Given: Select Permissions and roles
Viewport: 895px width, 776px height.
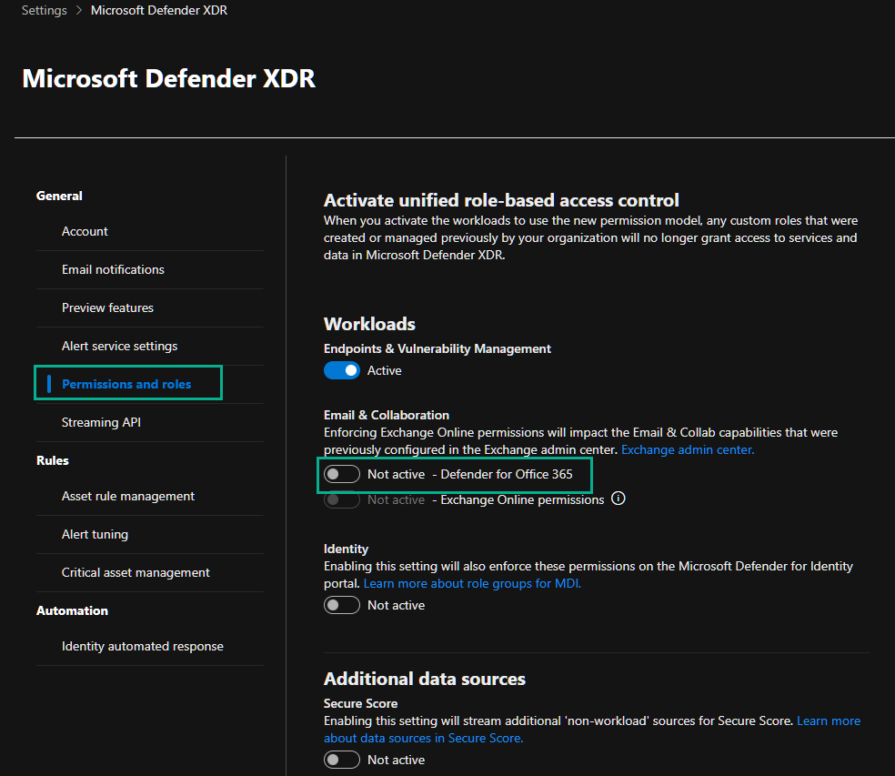Looking at the screenshot, I should (x=126, y=384).
